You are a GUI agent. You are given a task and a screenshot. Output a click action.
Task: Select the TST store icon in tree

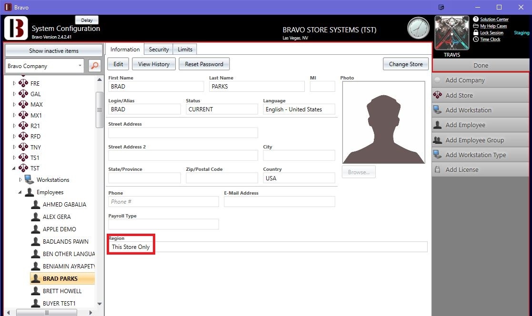pyautogui.click(x=23, y=168)
